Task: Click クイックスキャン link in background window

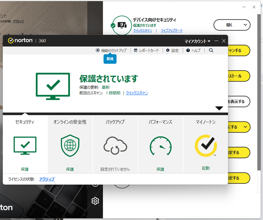Action: coord(143,30)
